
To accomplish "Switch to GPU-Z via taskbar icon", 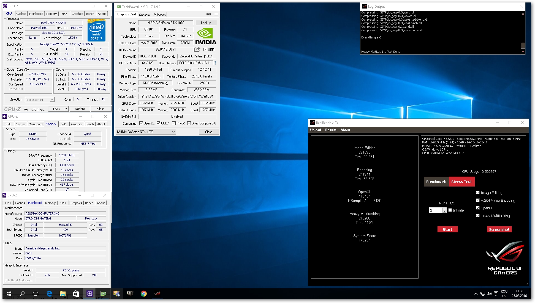I will pos(103,294).
